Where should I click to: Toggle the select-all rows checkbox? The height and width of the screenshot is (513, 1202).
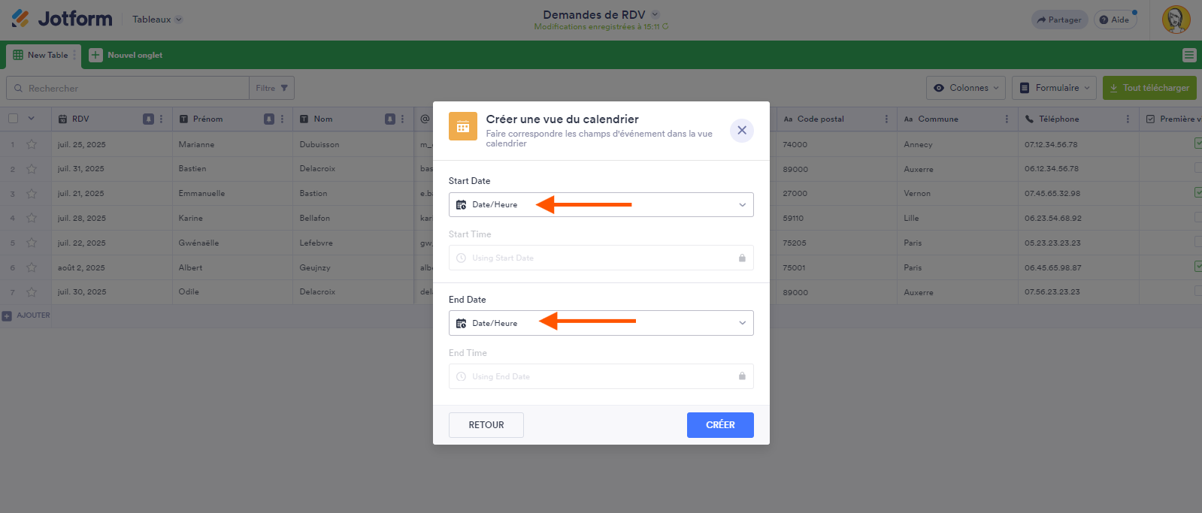(14, 119)
